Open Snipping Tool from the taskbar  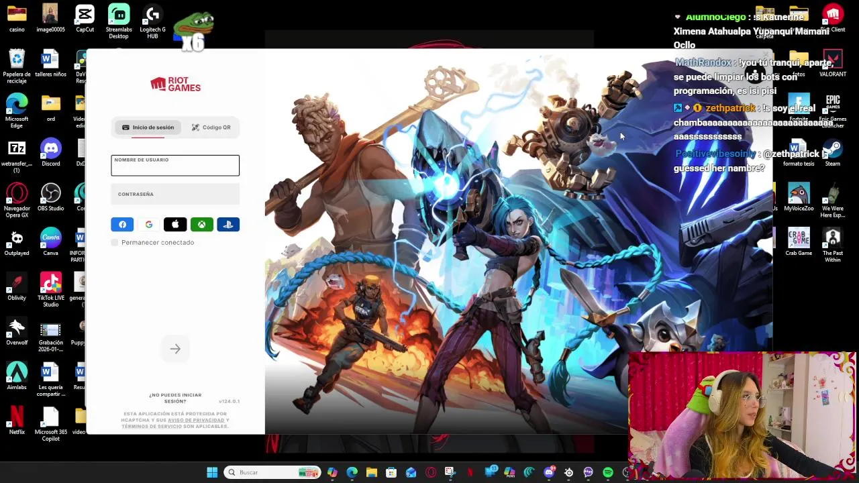[x=450, y=472]
